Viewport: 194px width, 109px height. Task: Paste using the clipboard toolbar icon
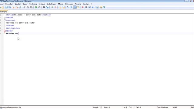(31, 7)
